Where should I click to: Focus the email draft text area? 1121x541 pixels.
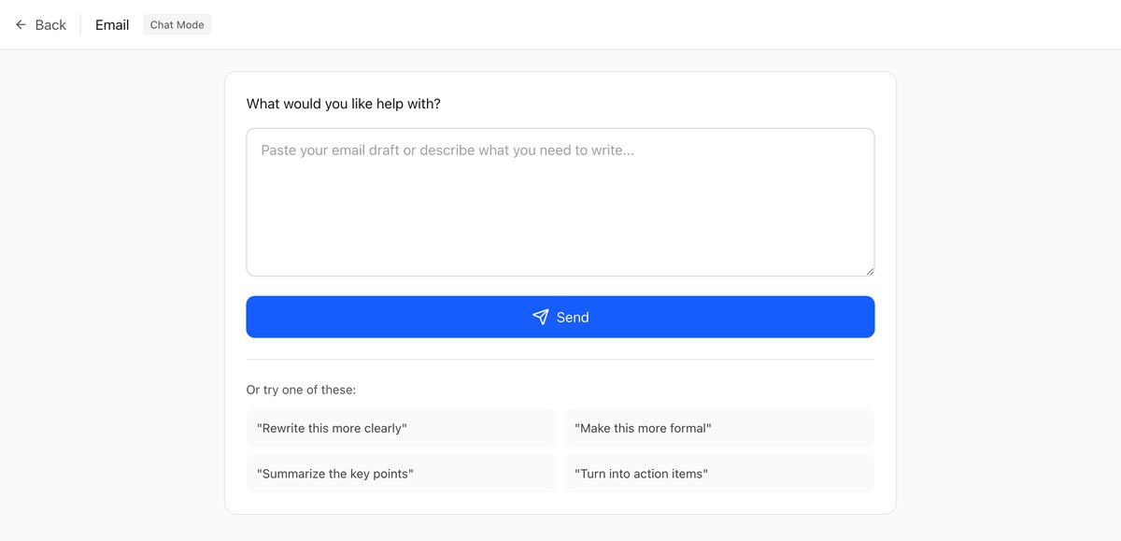coord(560,202)
